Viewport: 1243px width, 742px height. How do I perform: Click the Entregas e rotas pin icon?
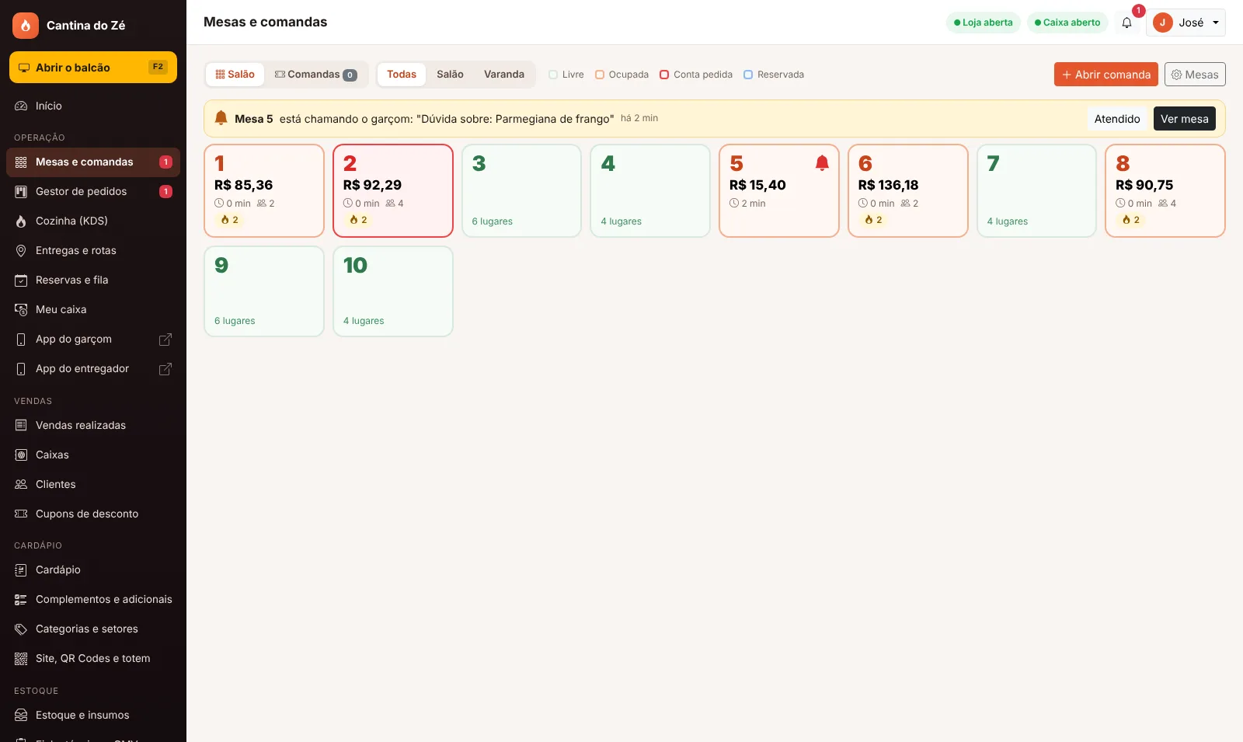pyautogui.click(x=21, y=251)
